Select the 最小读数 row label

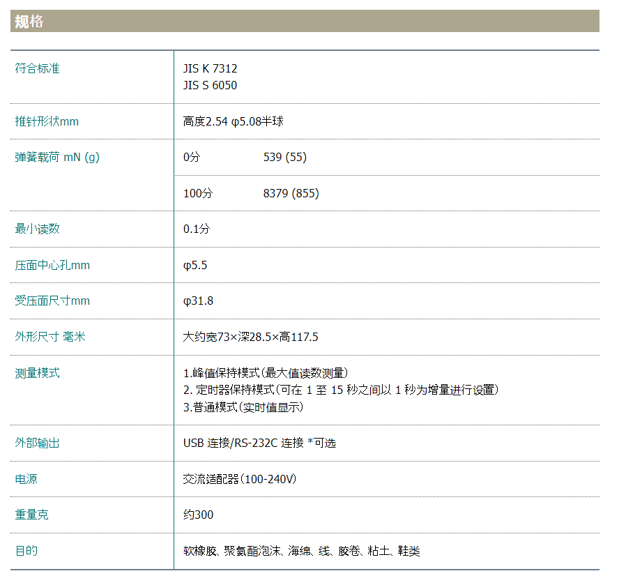38,229
